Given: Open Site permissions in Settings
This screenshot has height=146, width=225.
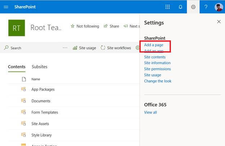Looking at the screenshot, I should 158,69.
